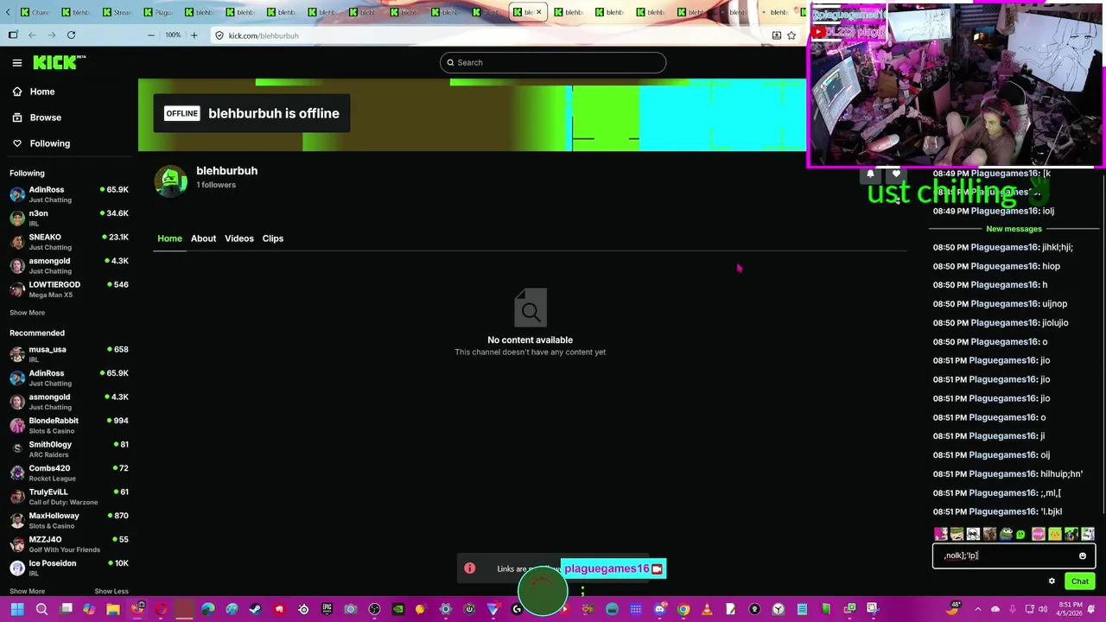
Task: Zoom in with the plus button
Action: [x=194, y=35]
